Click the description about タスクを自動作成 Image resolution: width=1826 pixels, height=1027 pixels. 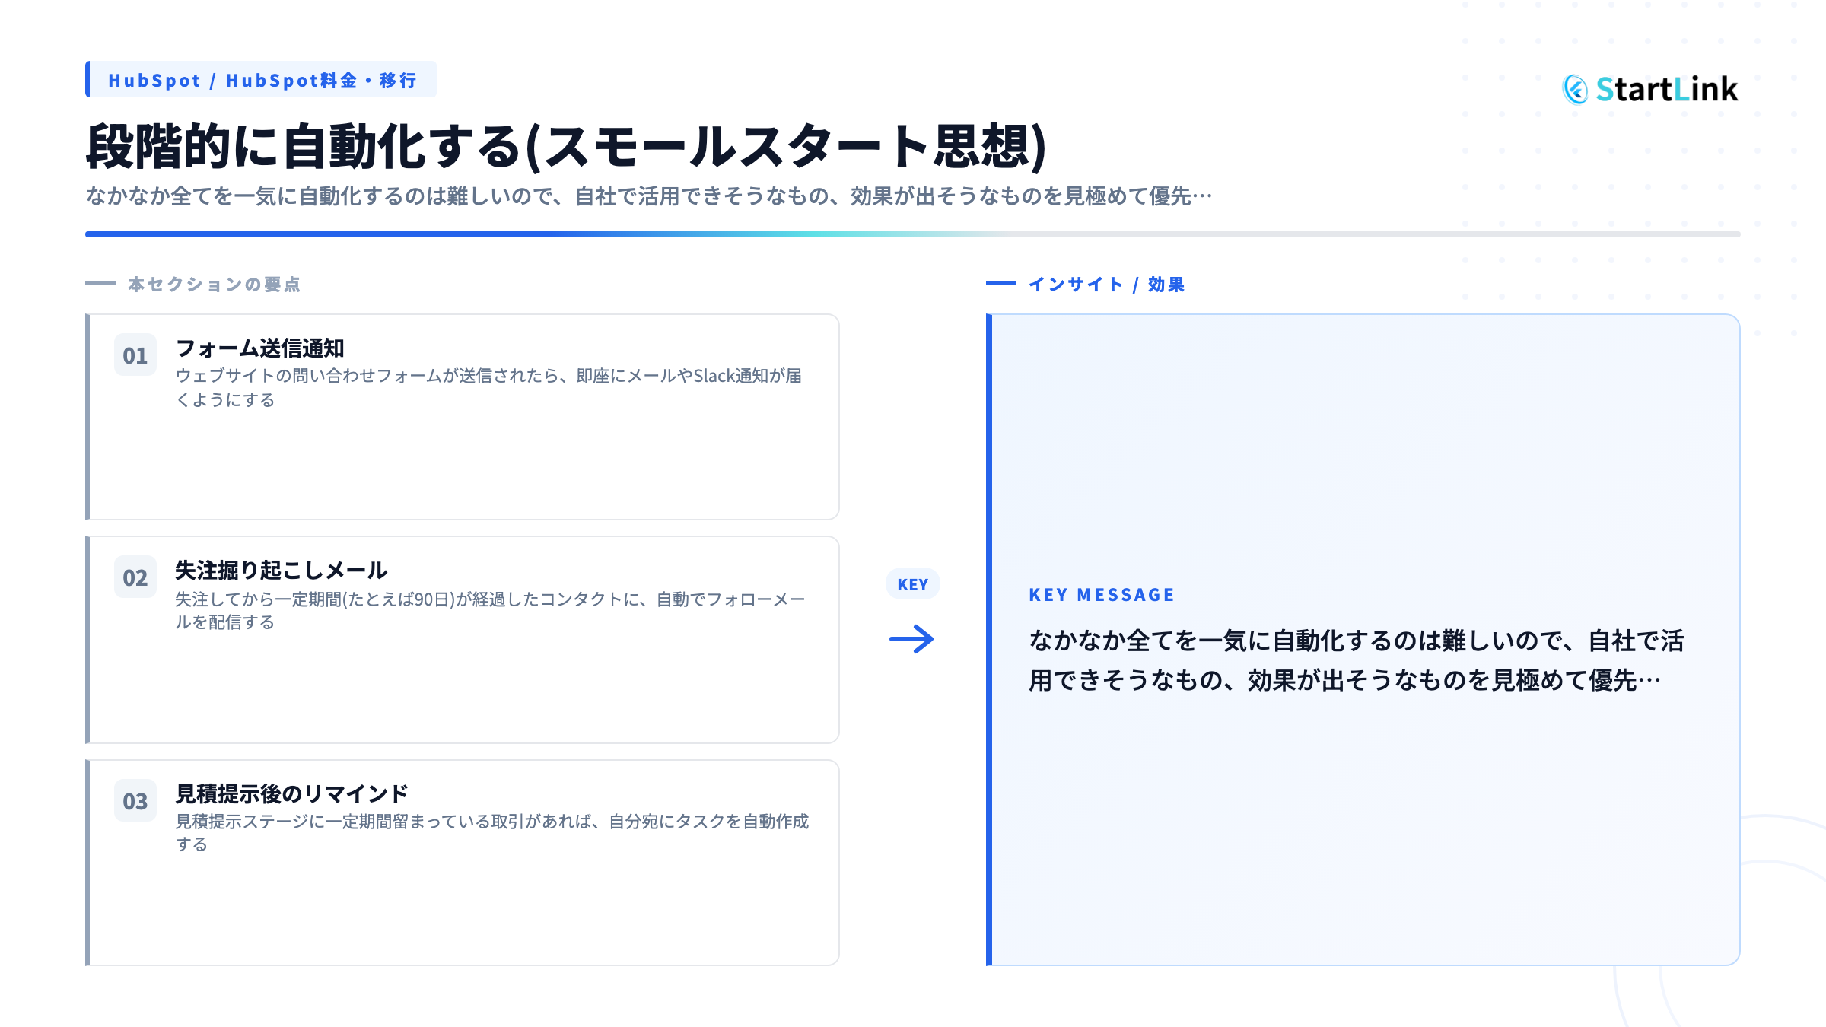[492, 833]
